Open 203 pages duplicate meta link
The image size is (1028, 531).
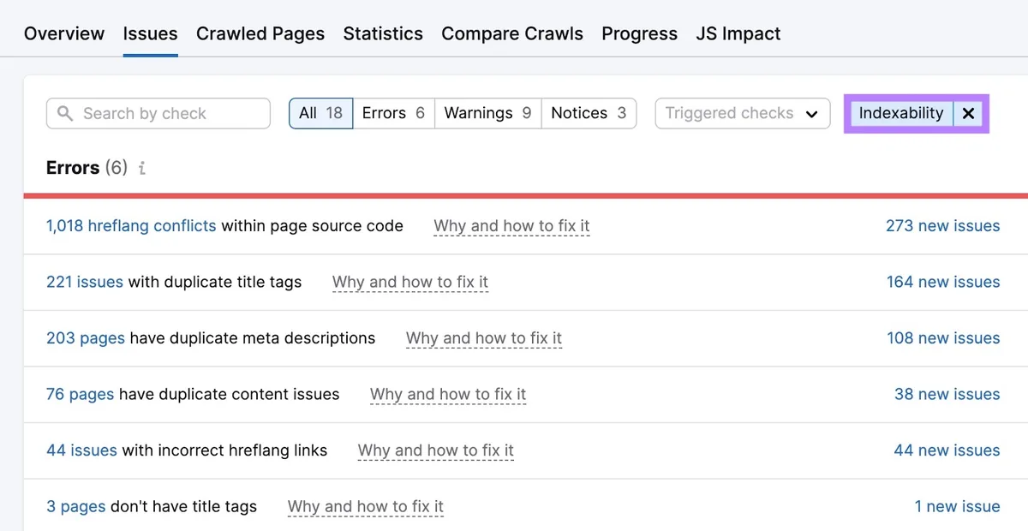[x=86, y=338]
